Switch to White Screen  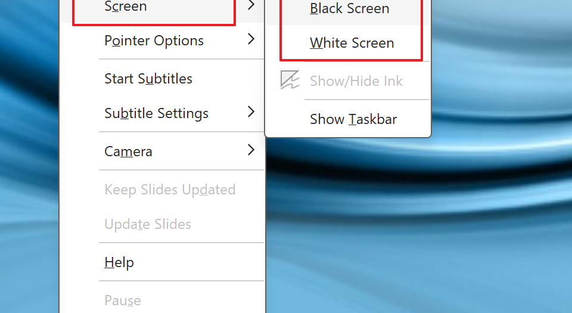pos(352,43)
